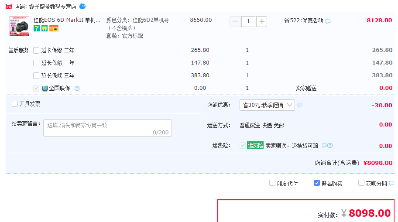This screenshot has width=398, height=222.
Task: Click the 全国联保 checked checkbox
Action: pos(36,88)
